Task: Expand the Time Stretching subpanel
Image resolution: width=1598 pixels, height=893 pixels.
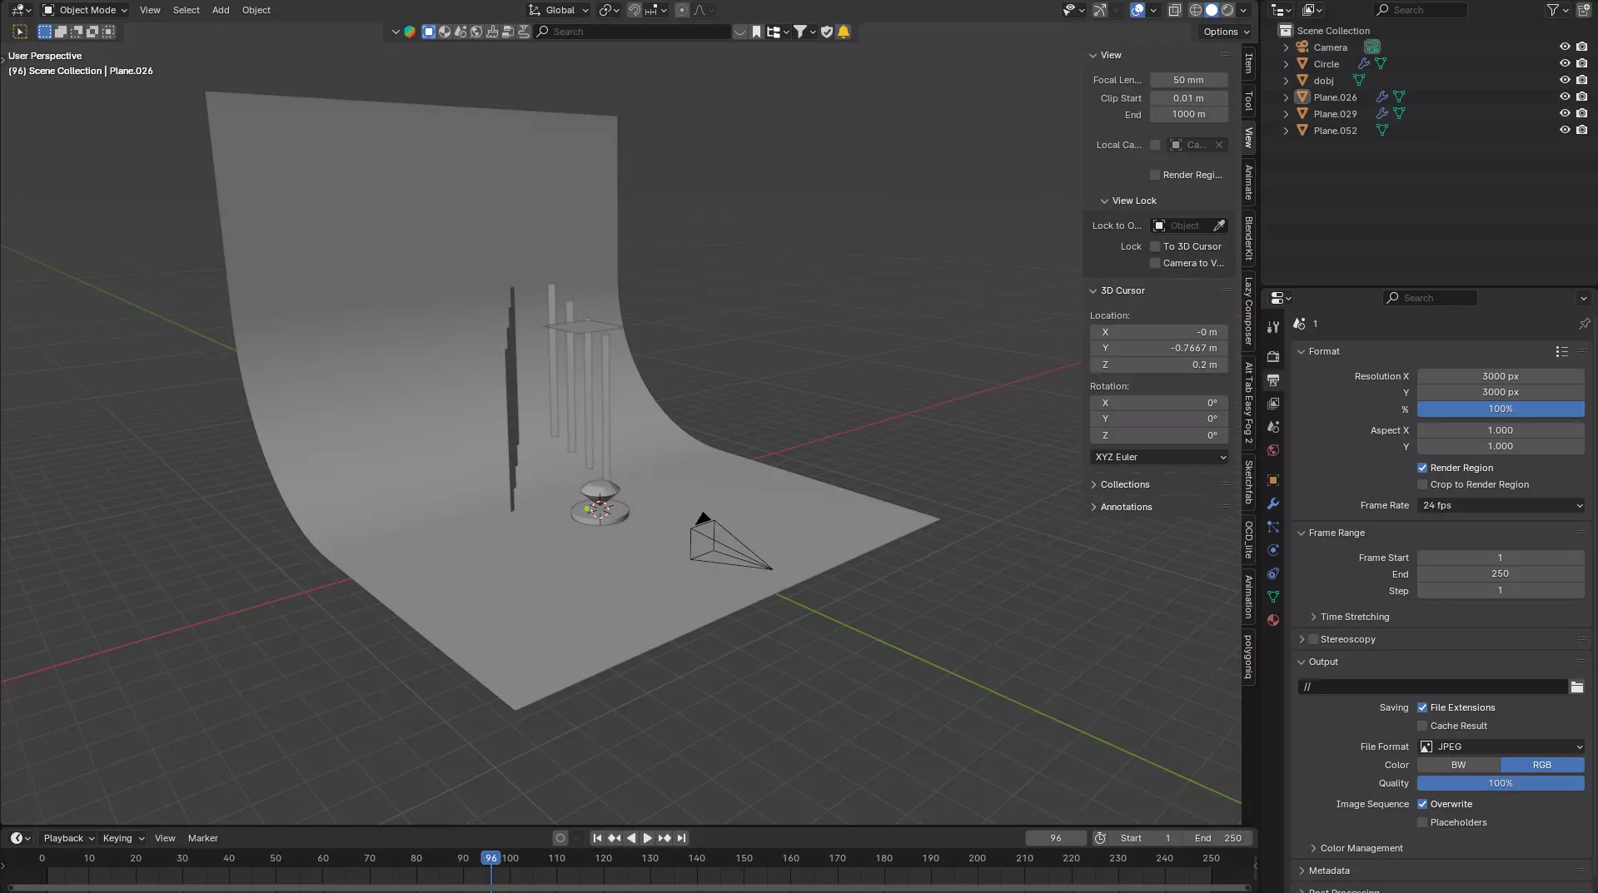Action: 1354,617
